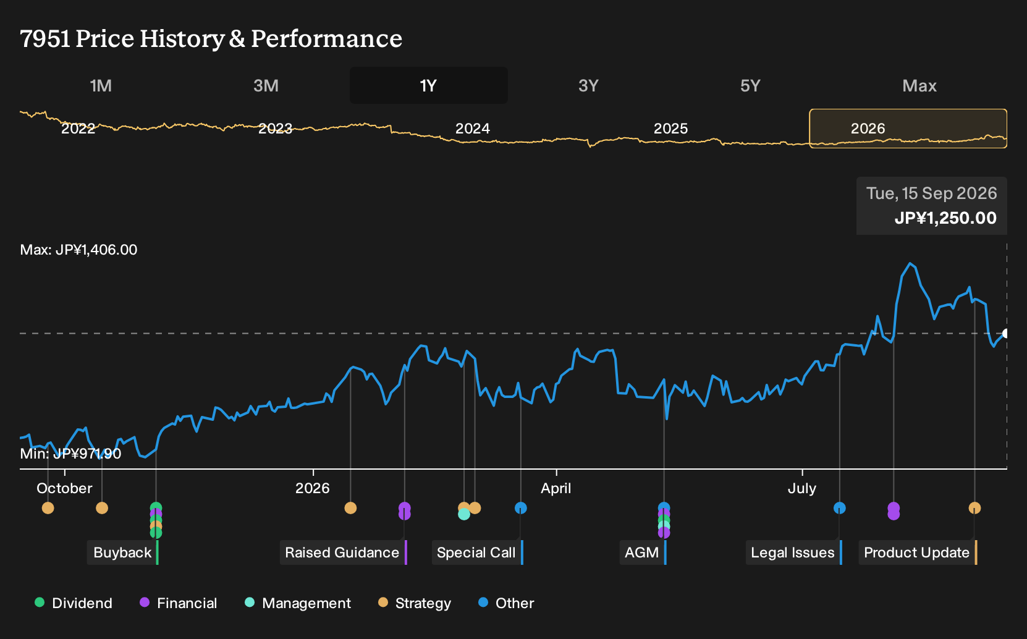Jump to 2022 on the overview range slider
Image resolution: width=1027 pixels, height=639 pixels.
point(78,129)
